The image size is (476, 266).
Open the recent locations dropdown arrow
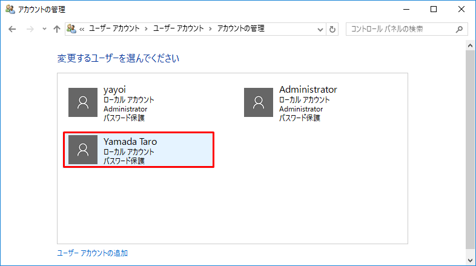pos(44,29)
